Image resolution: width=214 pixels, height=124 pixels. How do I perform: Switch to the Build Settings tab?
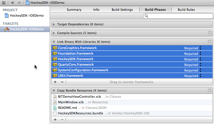pyautogui.click(x=122, y=10)
